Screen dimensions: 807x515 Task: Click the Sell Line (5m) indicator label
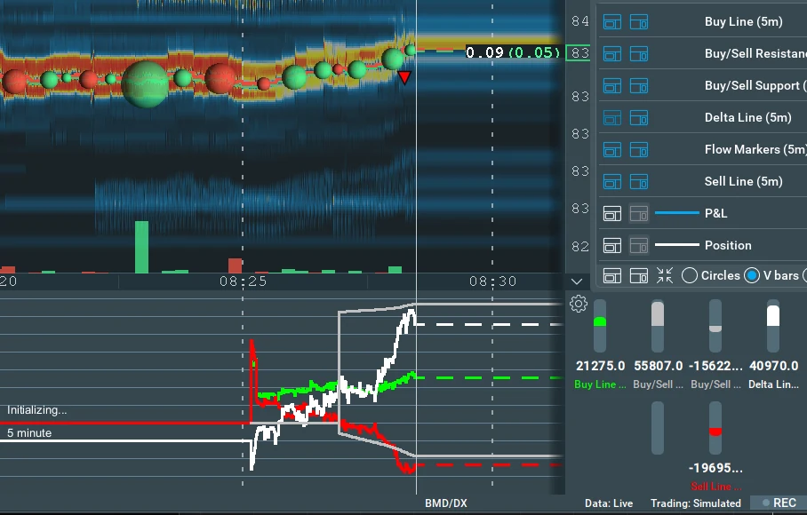[743, 181]
